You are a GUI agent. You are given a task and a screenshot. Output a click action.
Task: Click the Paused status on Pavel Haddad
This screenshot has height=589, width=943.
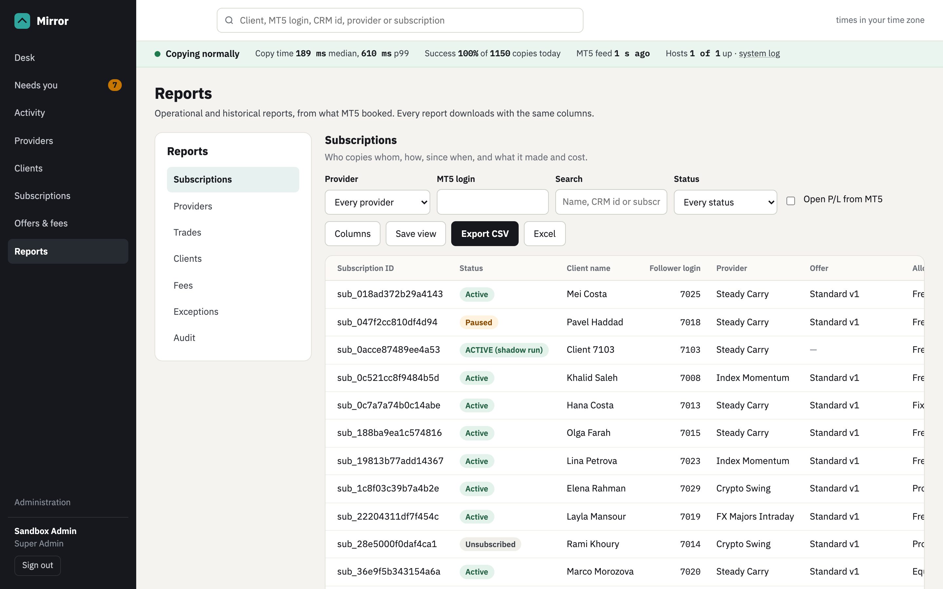click(x=478, y=322)
